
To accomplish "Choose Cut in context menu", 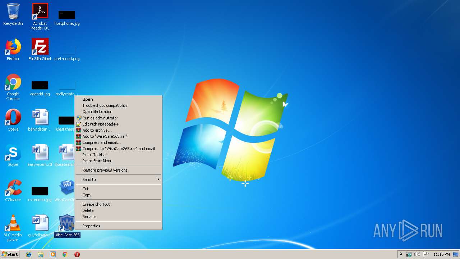I will tap(118, 189).
